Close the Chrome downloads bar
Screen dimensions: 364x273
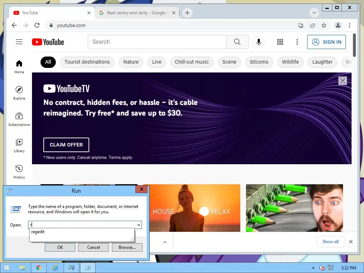coord(351,242)
